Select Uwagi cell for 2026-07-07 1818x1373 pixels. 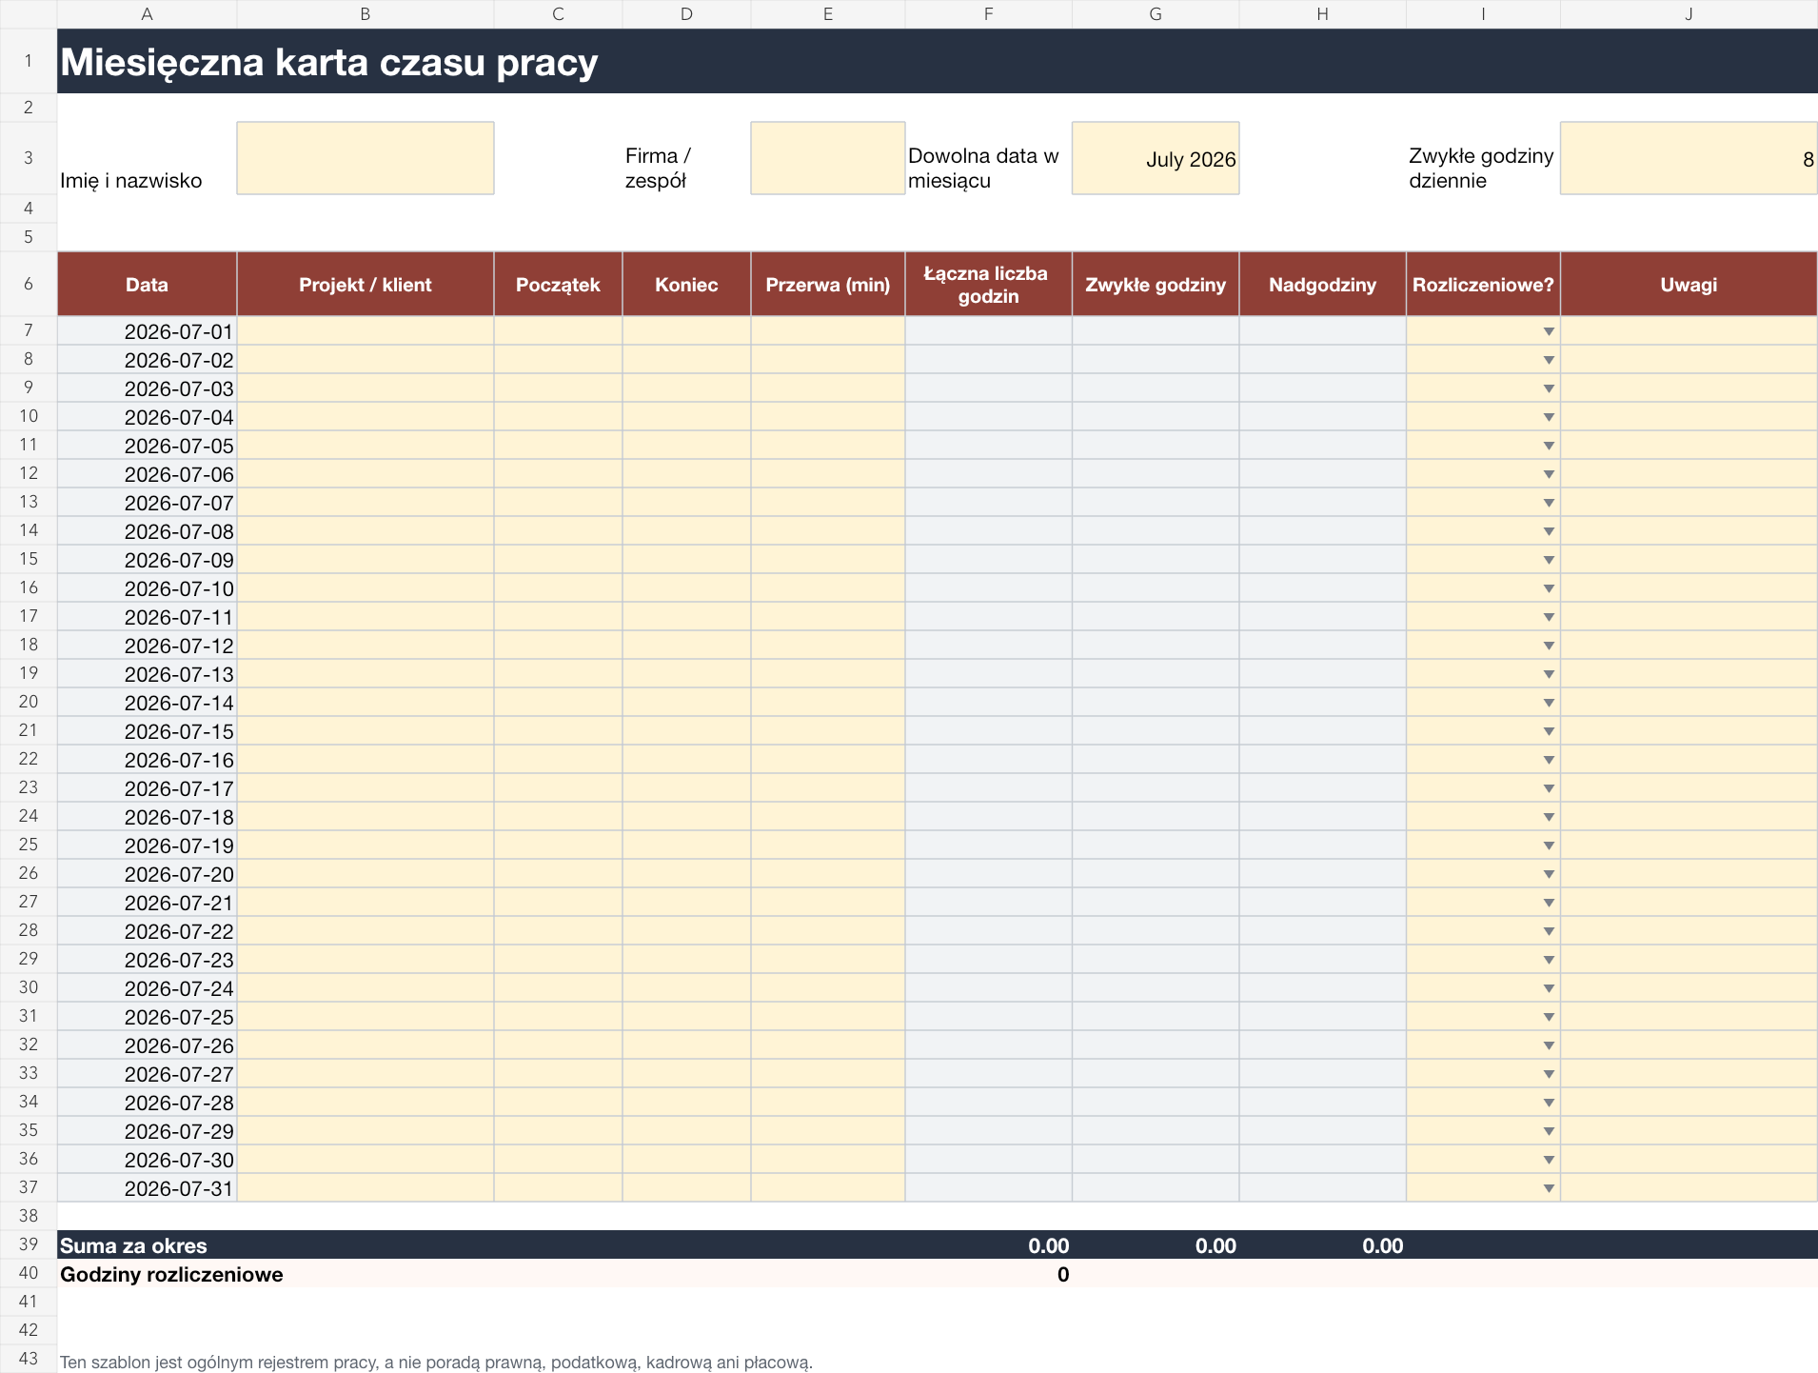point(1689,503)
